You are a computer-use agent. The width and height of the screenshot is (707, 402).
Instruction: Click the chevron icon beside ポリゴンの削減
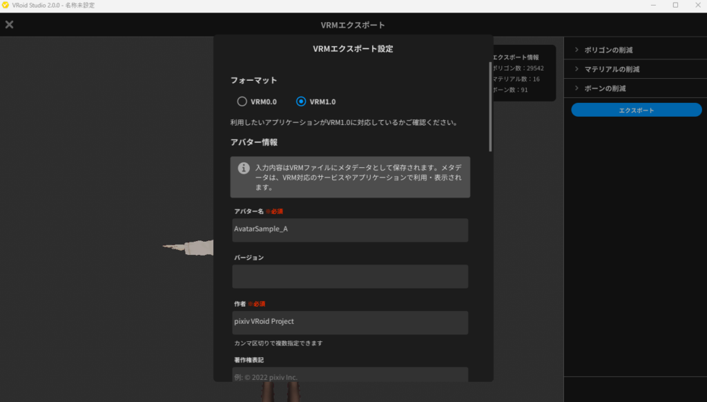click(x=577, y=50)
